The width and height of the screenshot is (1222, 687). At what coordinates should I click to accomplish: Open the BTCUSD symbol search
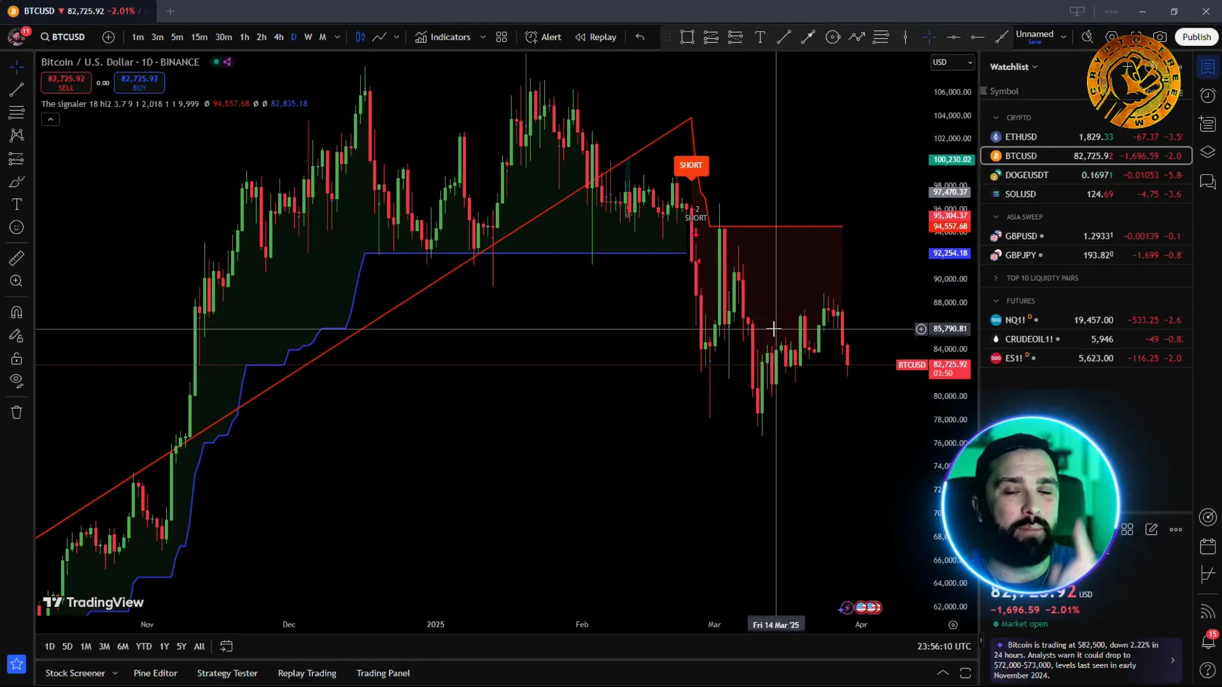[x=63, y=37]
